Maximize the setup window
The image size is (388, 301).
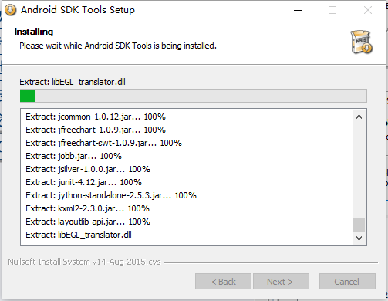coord(332,10)
